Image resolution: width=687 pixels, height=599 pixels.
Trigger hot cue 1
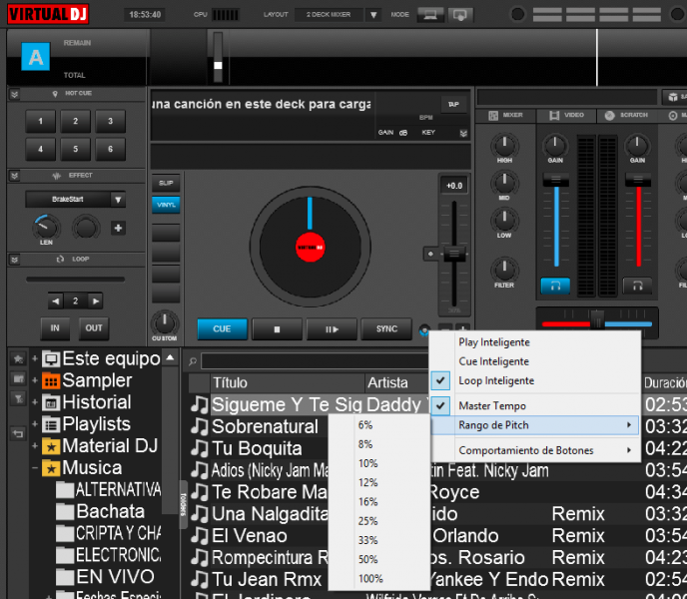(x=40, y=121)
